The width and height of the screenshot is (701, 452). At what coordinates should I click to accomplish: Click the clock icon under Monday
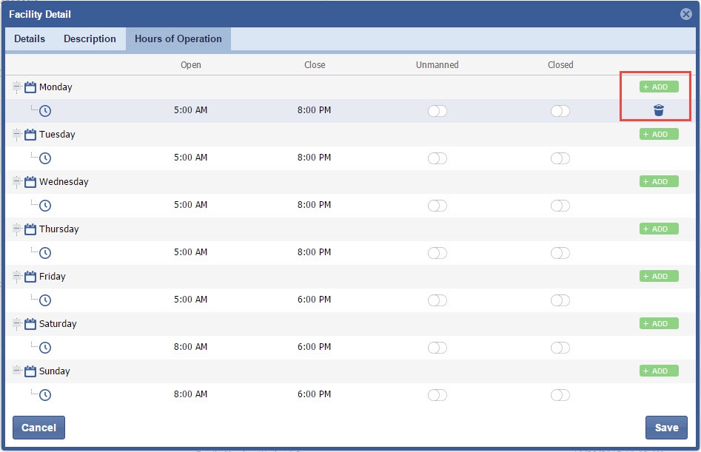coord(45,111)
